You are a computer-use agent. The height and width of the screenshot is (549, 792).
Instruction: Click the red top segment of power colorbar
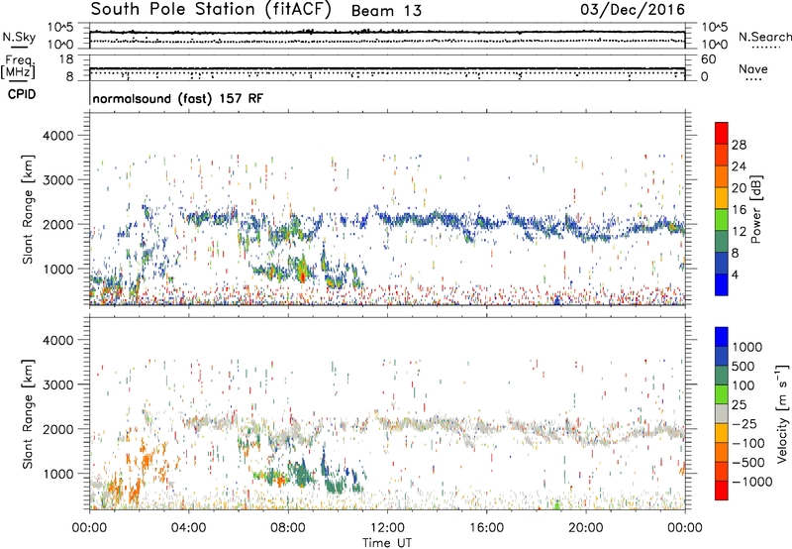[722, 133]
